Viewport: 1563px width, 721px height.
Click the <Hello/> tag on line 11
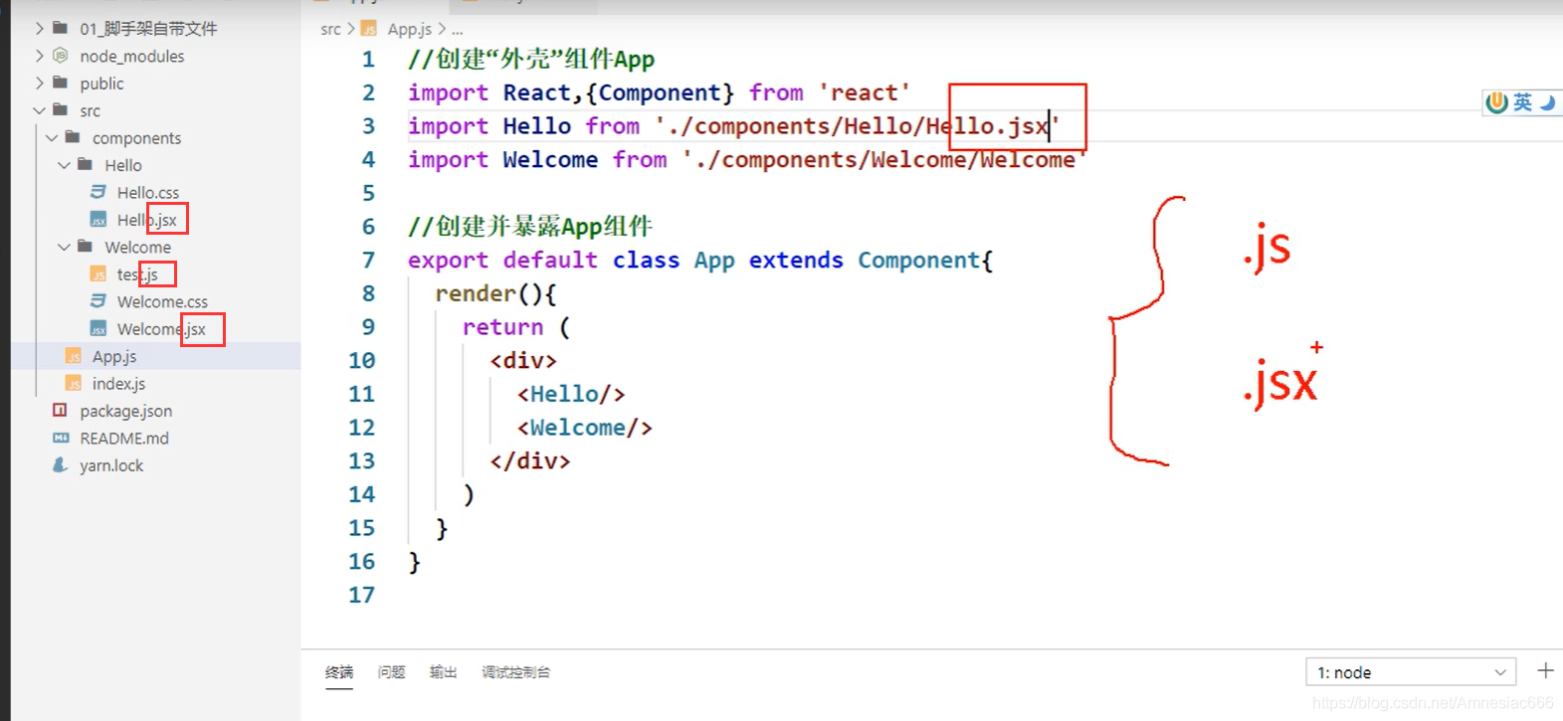(571, 395)
